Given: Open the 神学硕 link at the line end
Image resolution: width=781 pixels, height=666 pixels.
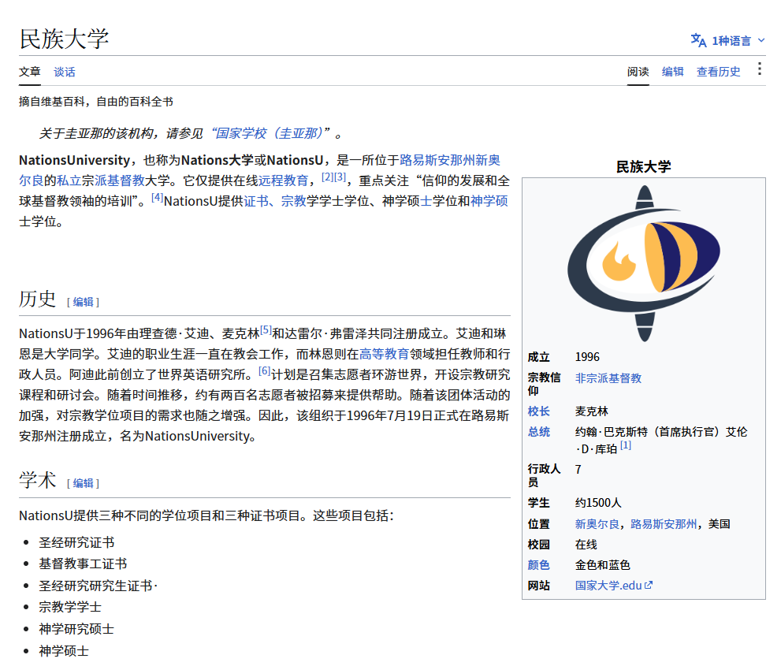Looking at the screenshot, I should (489, 201).
